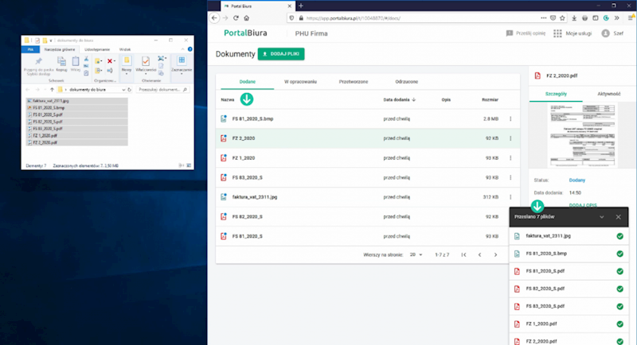Open options menu for FS 81_2020_S.bmp row
Viewport: 637px width, 345px height.
(510, 118)
